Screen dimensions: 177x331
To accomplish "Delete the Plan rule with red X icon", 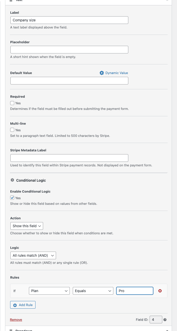I will pos(160,291).
